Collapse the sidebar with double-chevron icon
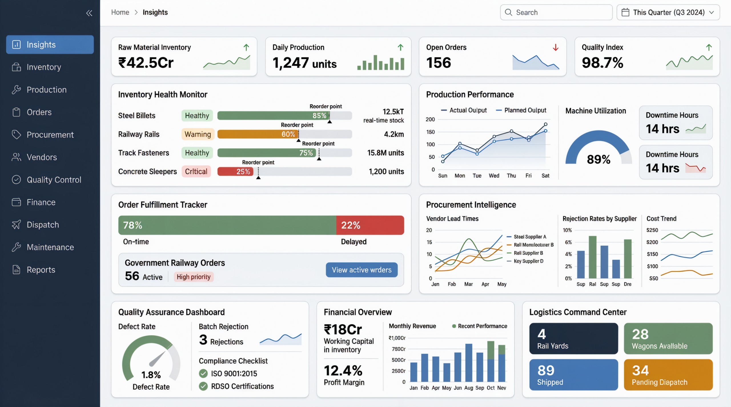The width and height of the screenshot is (731, 407). tap(89, 13)
